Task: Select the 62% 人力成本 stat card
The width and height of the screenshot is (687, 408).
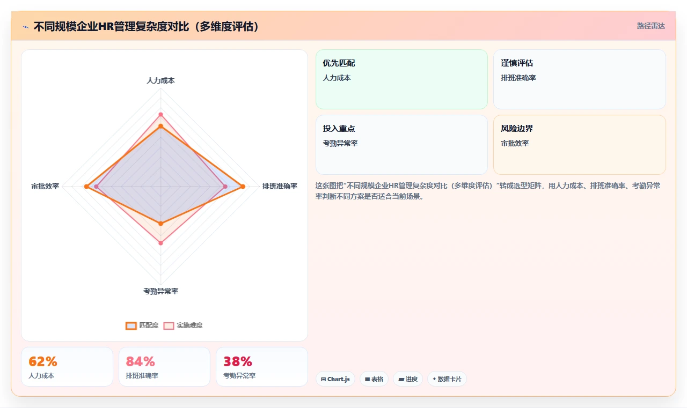Action: pyautogui.click(x=67, y=367)
